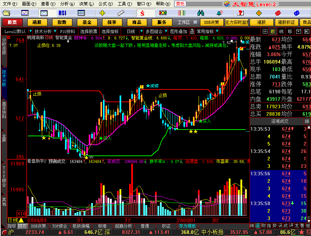Viewport: 311px width, 236px height.
Task: Expand the 技术分析 dropdown arrow
Action: (55, 31)
